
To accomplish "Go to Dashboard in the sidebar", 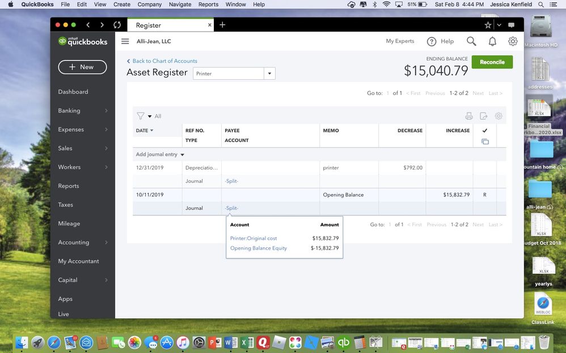I will pos(73,92).
